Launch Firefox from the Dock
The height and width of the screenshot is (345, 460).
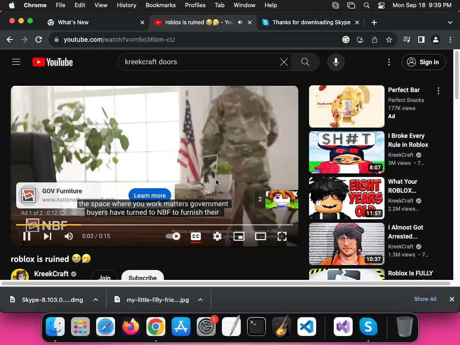click(131, 326)
